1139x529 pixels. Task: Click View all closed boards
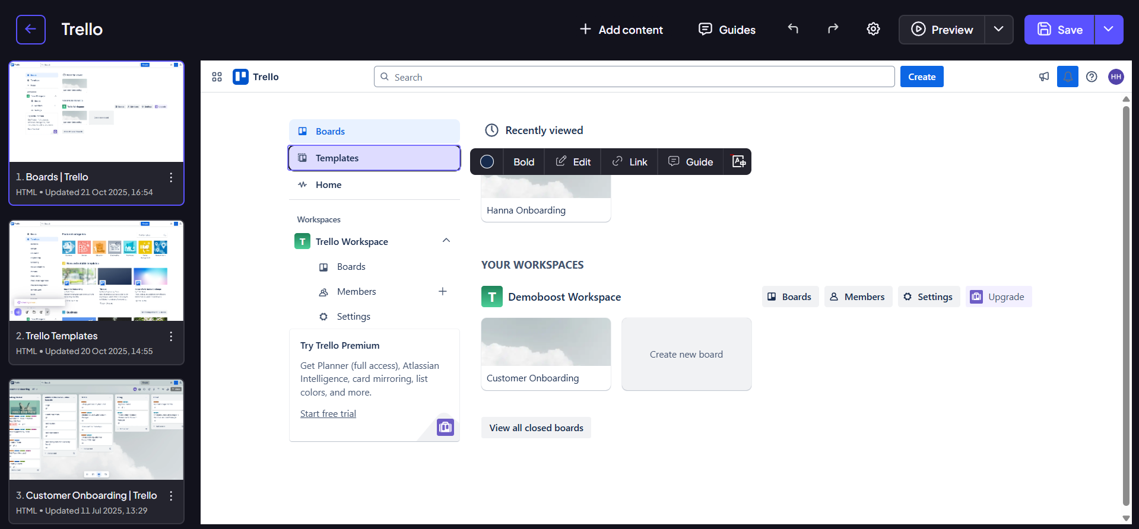[x=536, y=428]
